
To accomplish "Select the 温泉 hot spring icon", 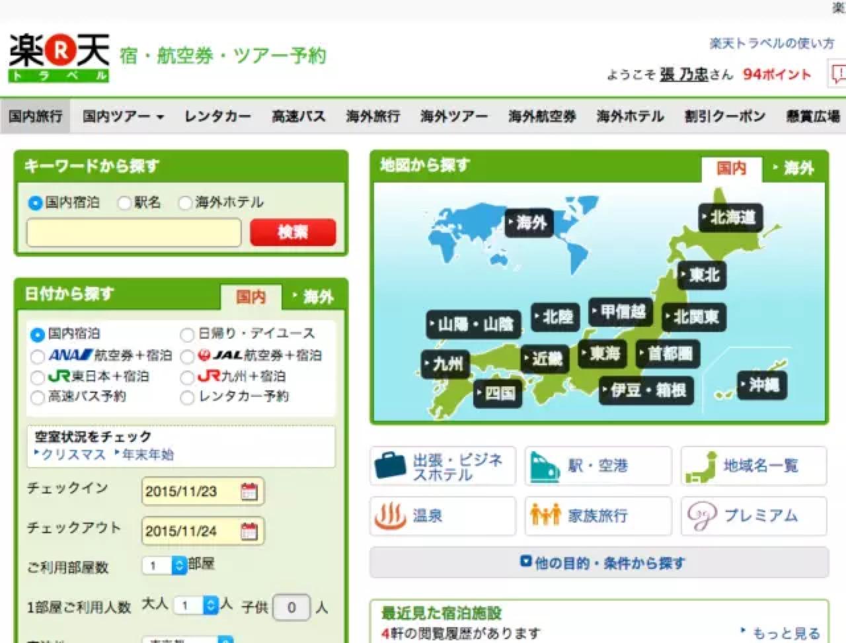I will click(391, 516).
